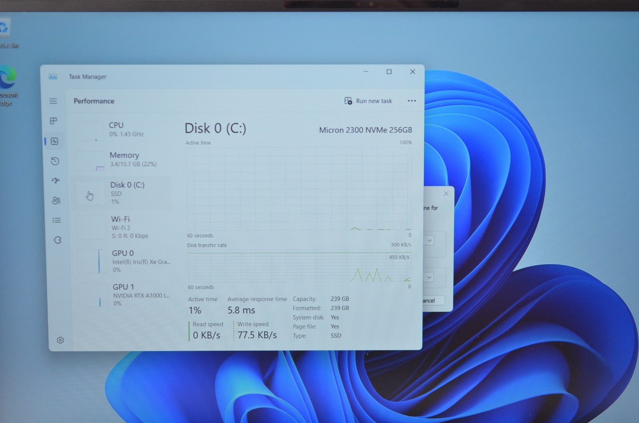
Task: Close the Task Manager window
Action: 413,71
